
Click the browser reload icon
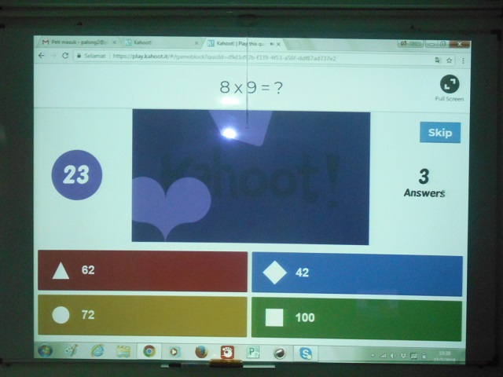pos(64,56)
